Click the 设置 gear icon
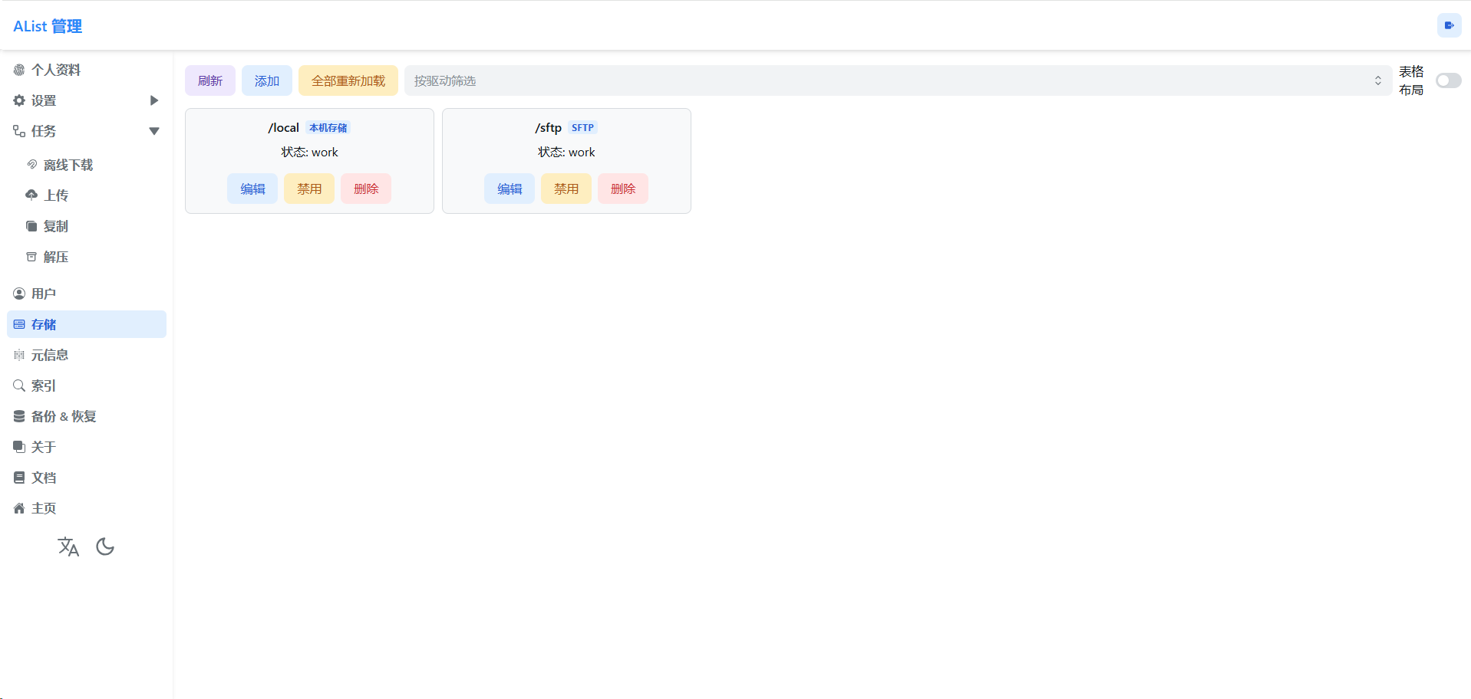Viewport: 1471px width, 699px height. tap(19, 100)
